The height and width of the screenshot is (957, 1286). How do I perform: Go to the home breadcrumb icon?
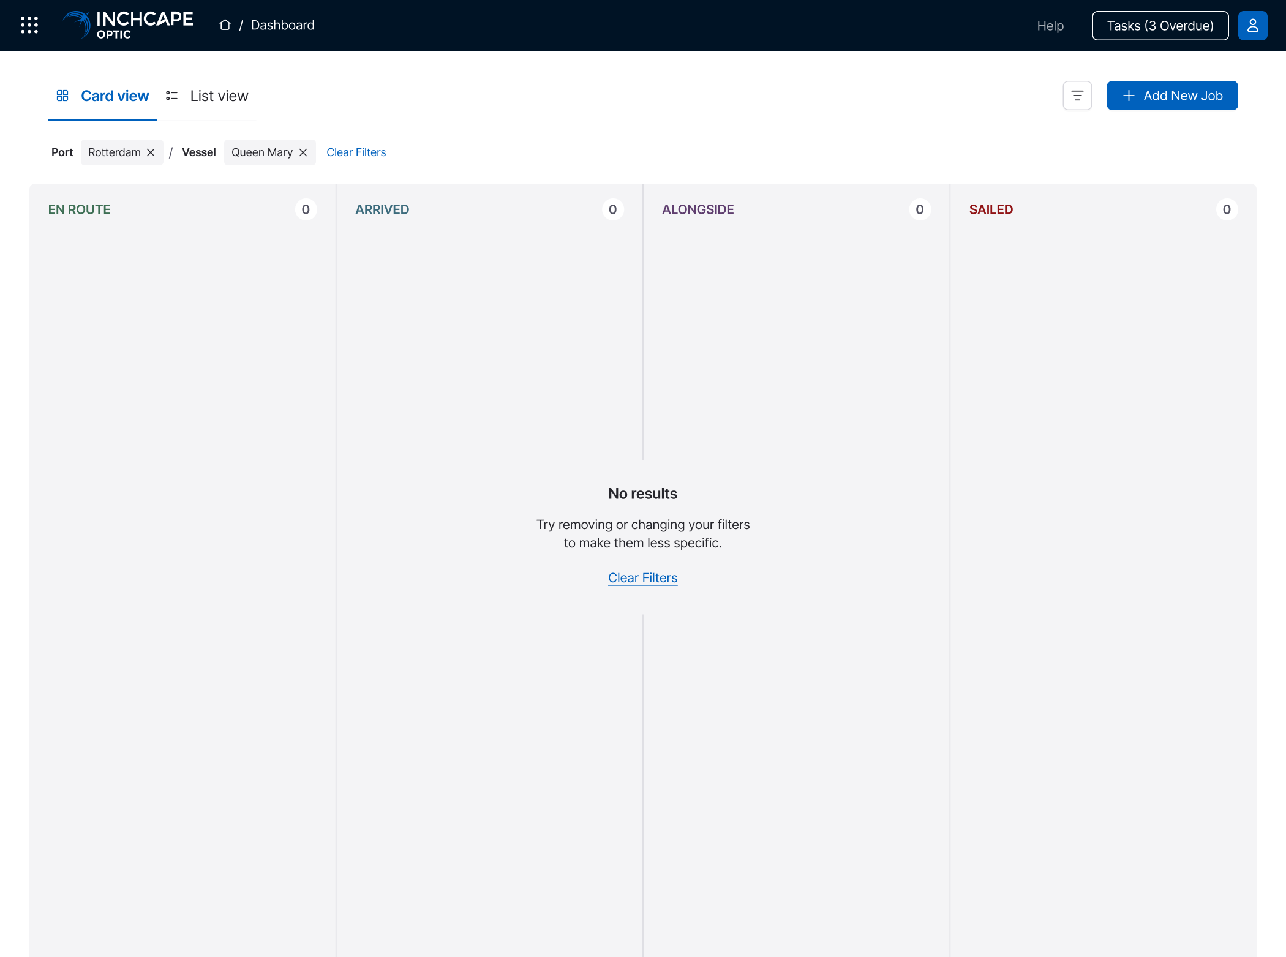(225, 25)
